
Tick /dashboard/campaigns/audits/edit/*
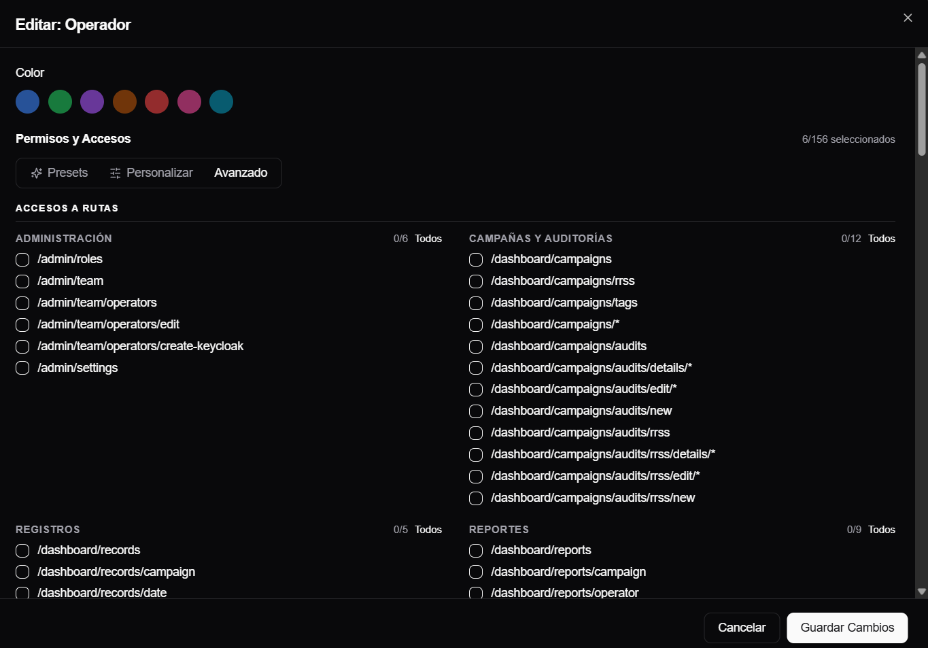[x=476, y=390]
